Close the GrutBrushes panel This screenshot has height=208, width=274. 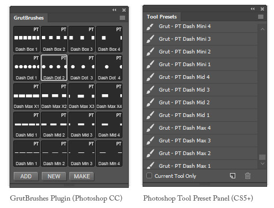point(124,10)
